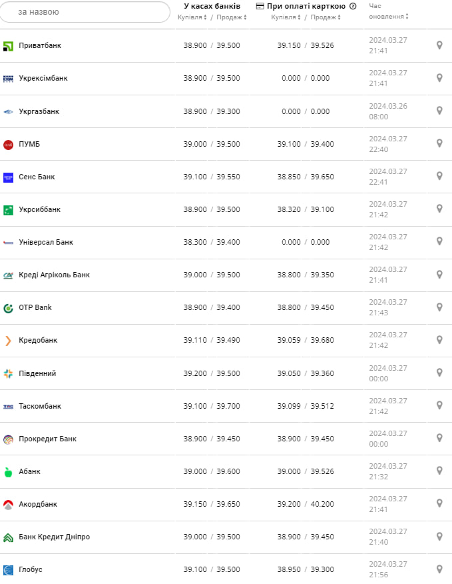Click the location pin for Глобус
The width and height of the screenshot is (452, 584).
(x=439, y=569)
